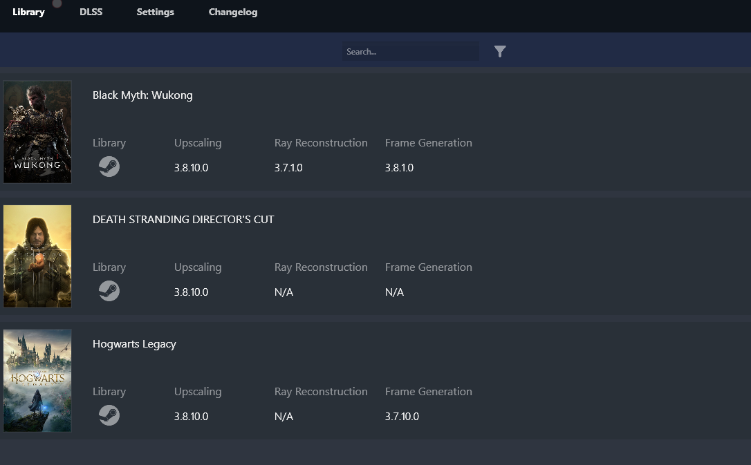Open the Settings tab
Viewport: 751px width, 465px height.
(x=155, y=12)
